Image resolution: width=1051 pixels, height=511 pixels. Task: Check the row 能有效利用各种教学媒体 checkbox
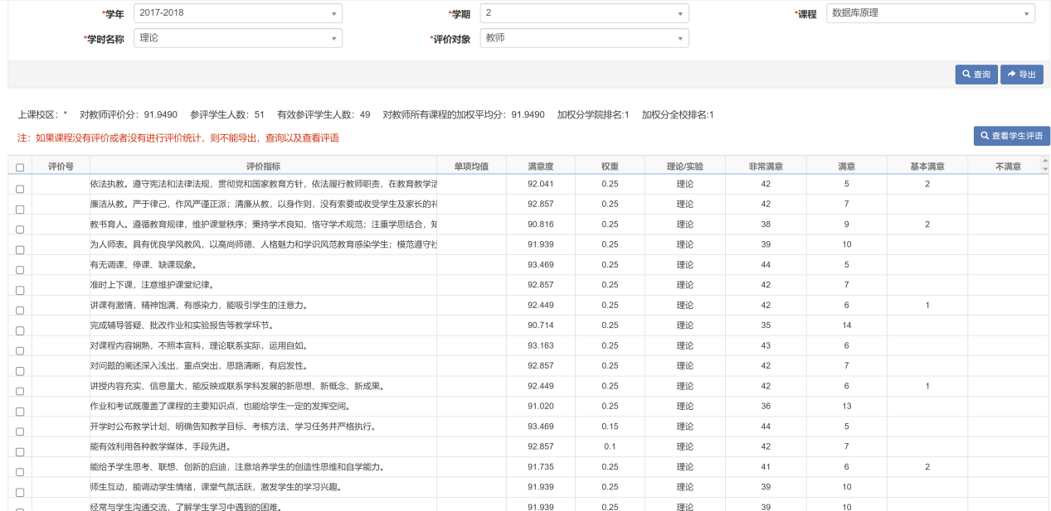[x=20, y=453]
